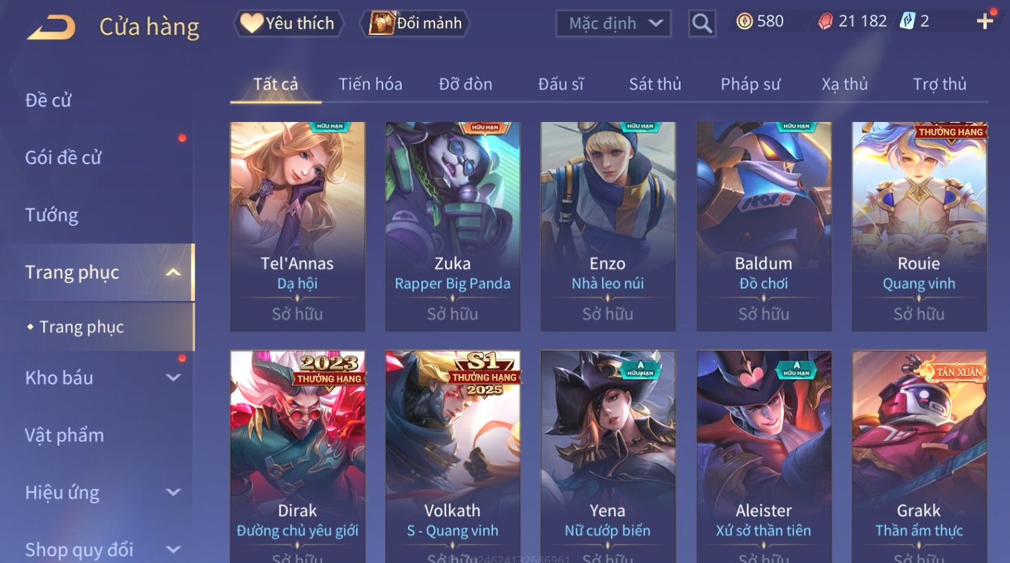Select Zuka Rapper Big Panda skin card
Screen dimensions: 1010x563
[452, 227]
